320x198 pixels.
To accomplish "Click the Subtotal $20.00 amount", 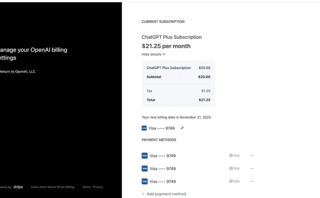I will (204, 77).
